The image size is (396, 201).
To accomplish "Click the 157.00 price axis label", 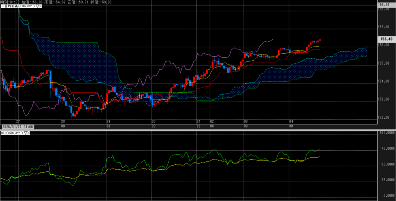I will pos(383,27).
